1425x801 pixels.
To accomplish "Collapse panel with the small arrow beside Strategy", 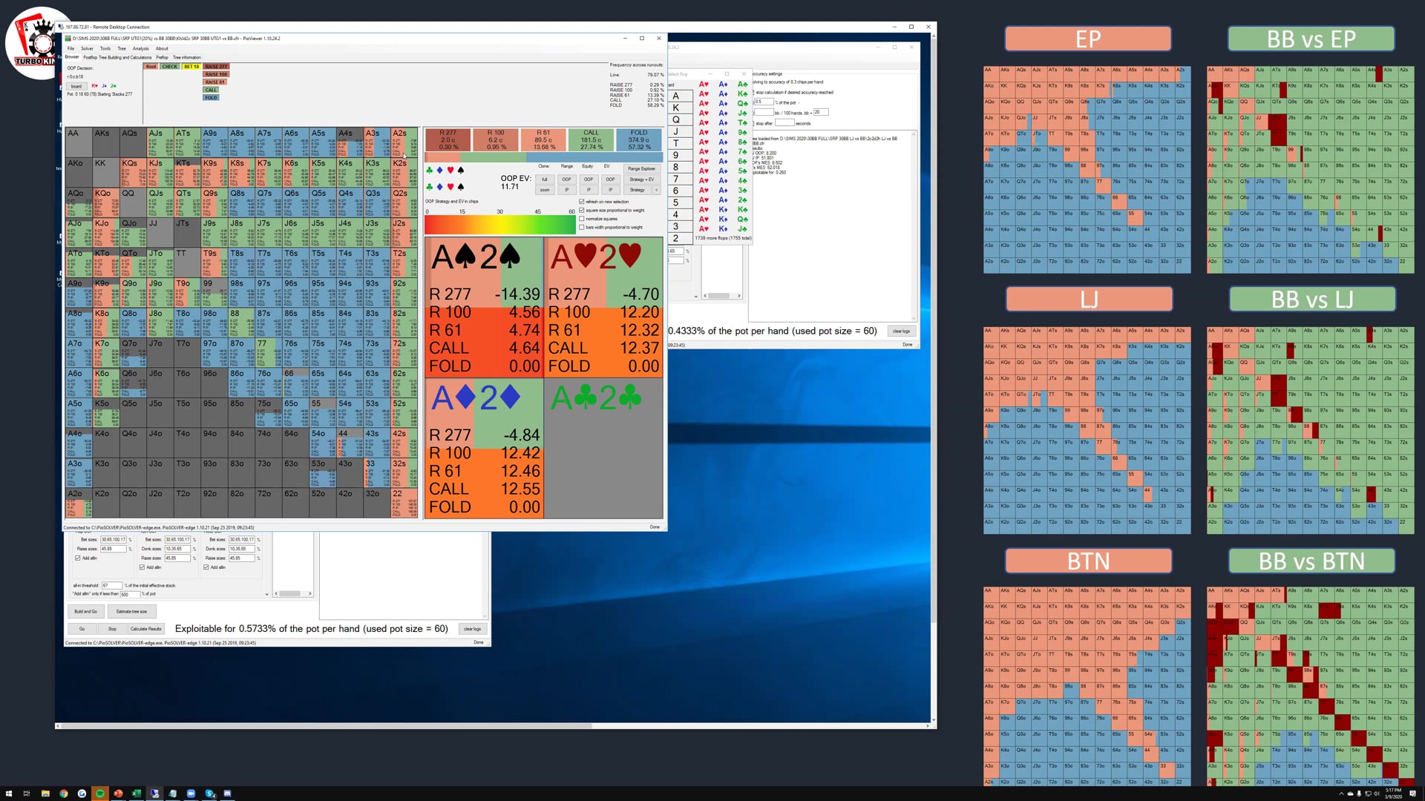I will [x=656, y=190].
